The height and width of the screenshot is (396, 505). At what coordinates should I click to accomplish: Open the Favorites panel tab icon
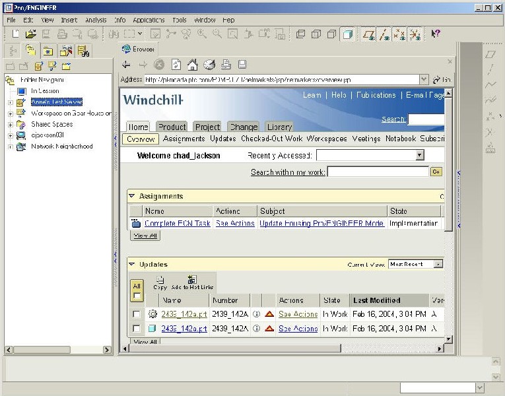pos(48,51)
